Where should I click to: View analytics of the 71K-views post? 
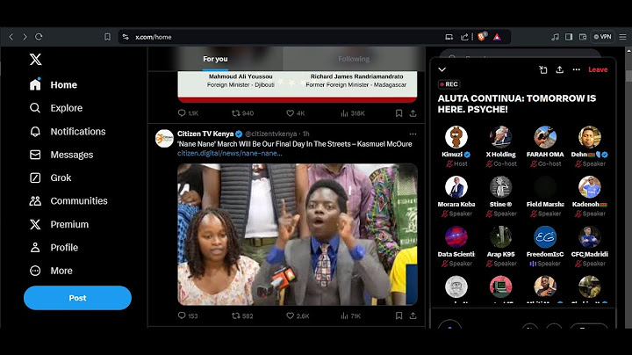pos(350,315)
